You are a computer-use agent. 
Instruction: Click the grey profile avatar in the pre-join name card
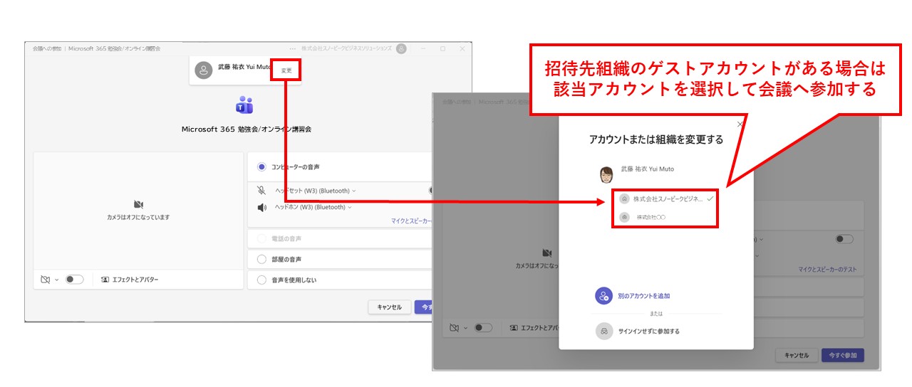[204, 70]
